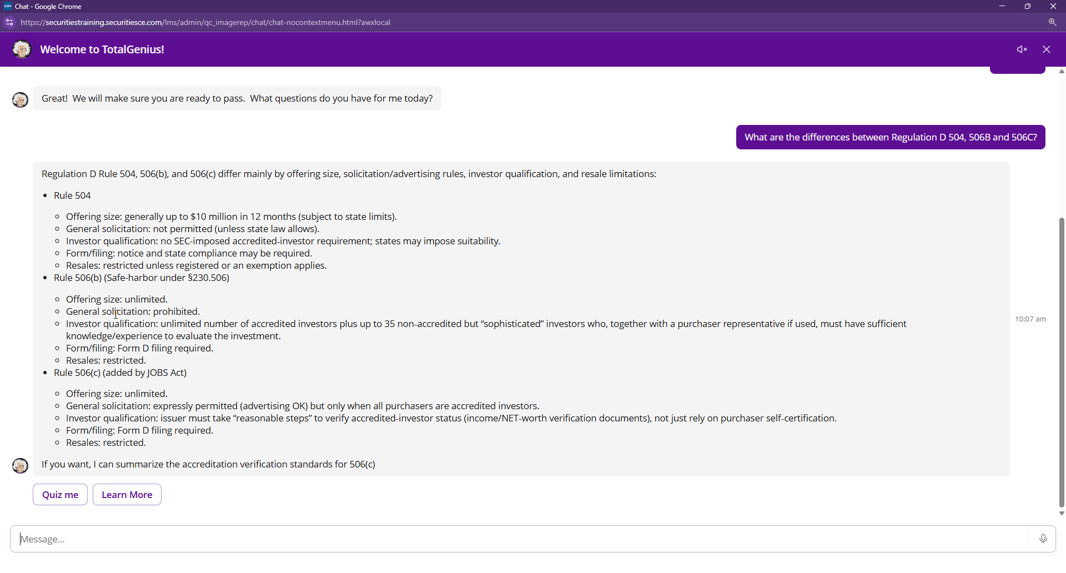Click the zoom magnifier in address bar
This screenshot has width=1066, height=573.
pos(1052,23)
